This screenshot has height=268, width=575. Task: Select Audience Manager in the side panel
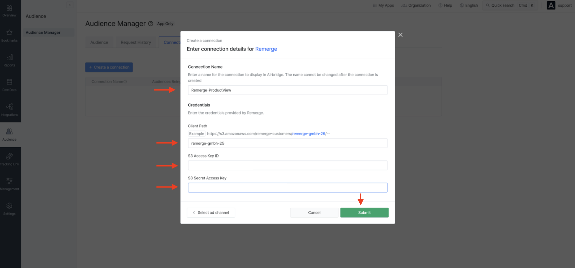[49, 33]
